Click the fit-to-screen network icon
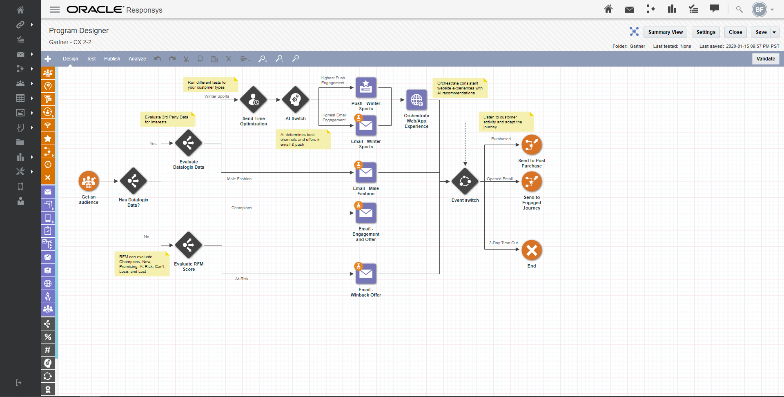 pyautogui.click(x=634, y=31)
